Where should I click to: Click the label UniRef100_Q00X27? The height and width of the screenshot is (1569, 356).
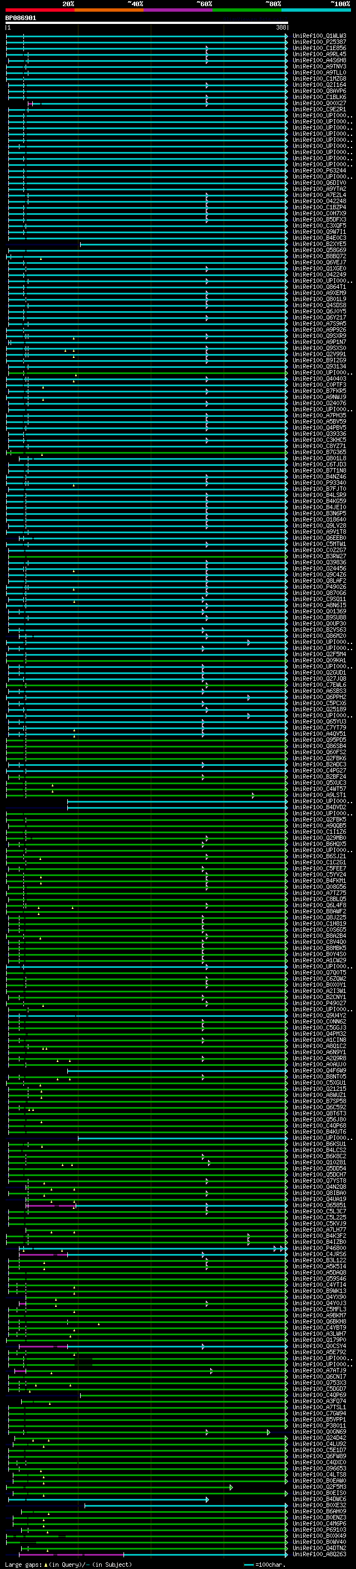point(319,104)
